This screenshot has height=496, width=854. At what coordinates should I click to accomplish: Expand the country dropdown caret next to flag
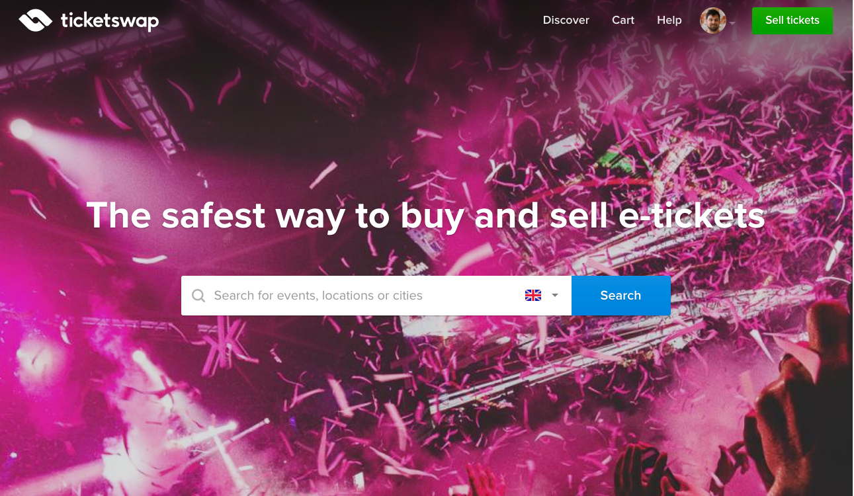click(555, 296)
